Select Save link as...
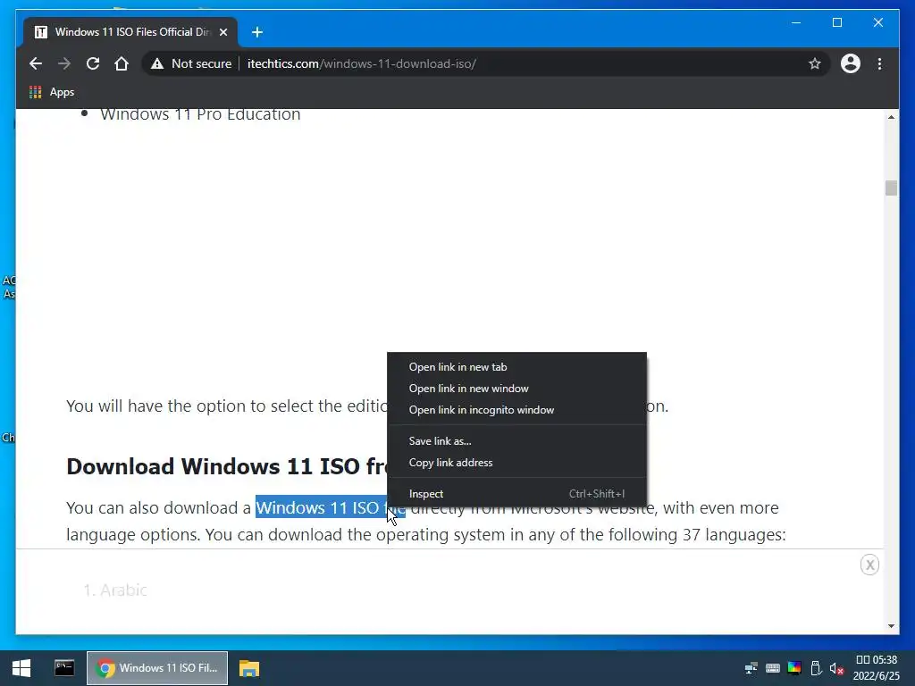The height and width of the screenshot is (686, 915). click(516, 441)
